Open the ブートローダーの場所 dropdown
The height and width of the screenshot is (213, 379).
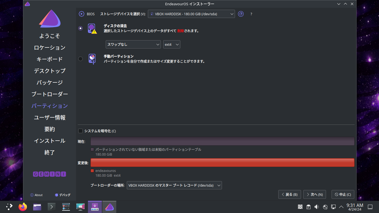click(174, 185)
